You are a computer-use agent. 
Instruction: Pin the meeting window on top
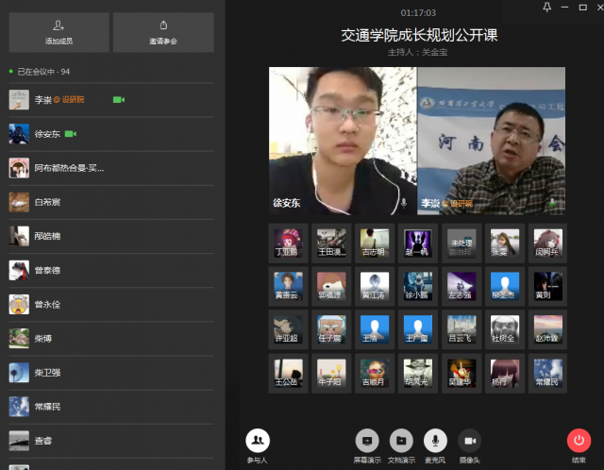point(547,7)
